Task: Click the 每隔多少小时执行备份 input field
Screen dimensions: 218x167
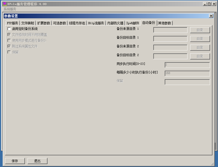Action: pos(187,74)
